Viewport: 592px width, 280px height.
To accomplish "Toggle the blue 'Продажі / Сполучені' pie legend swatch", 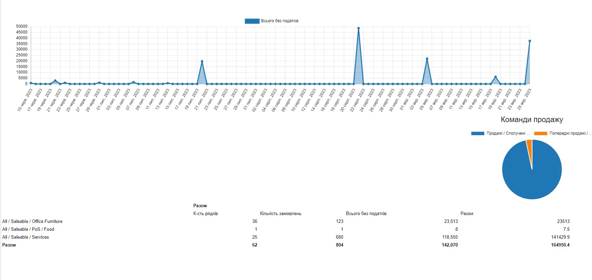I will click(x=477, y=133).
